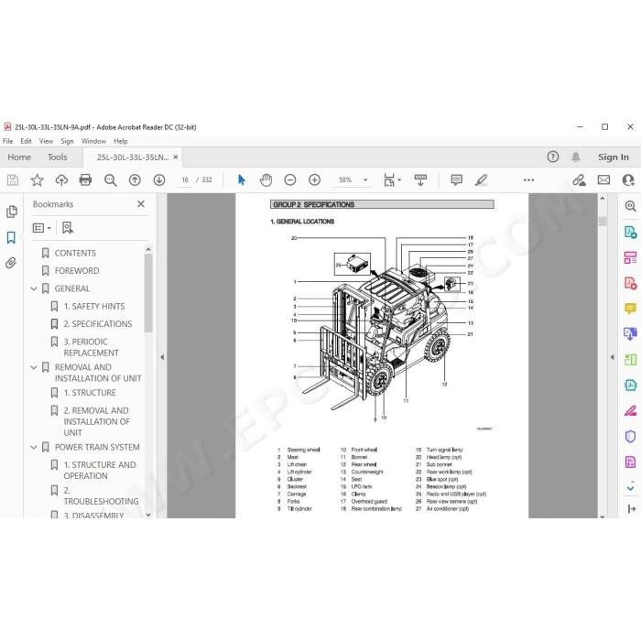Add a comment note

click(457, 179)
